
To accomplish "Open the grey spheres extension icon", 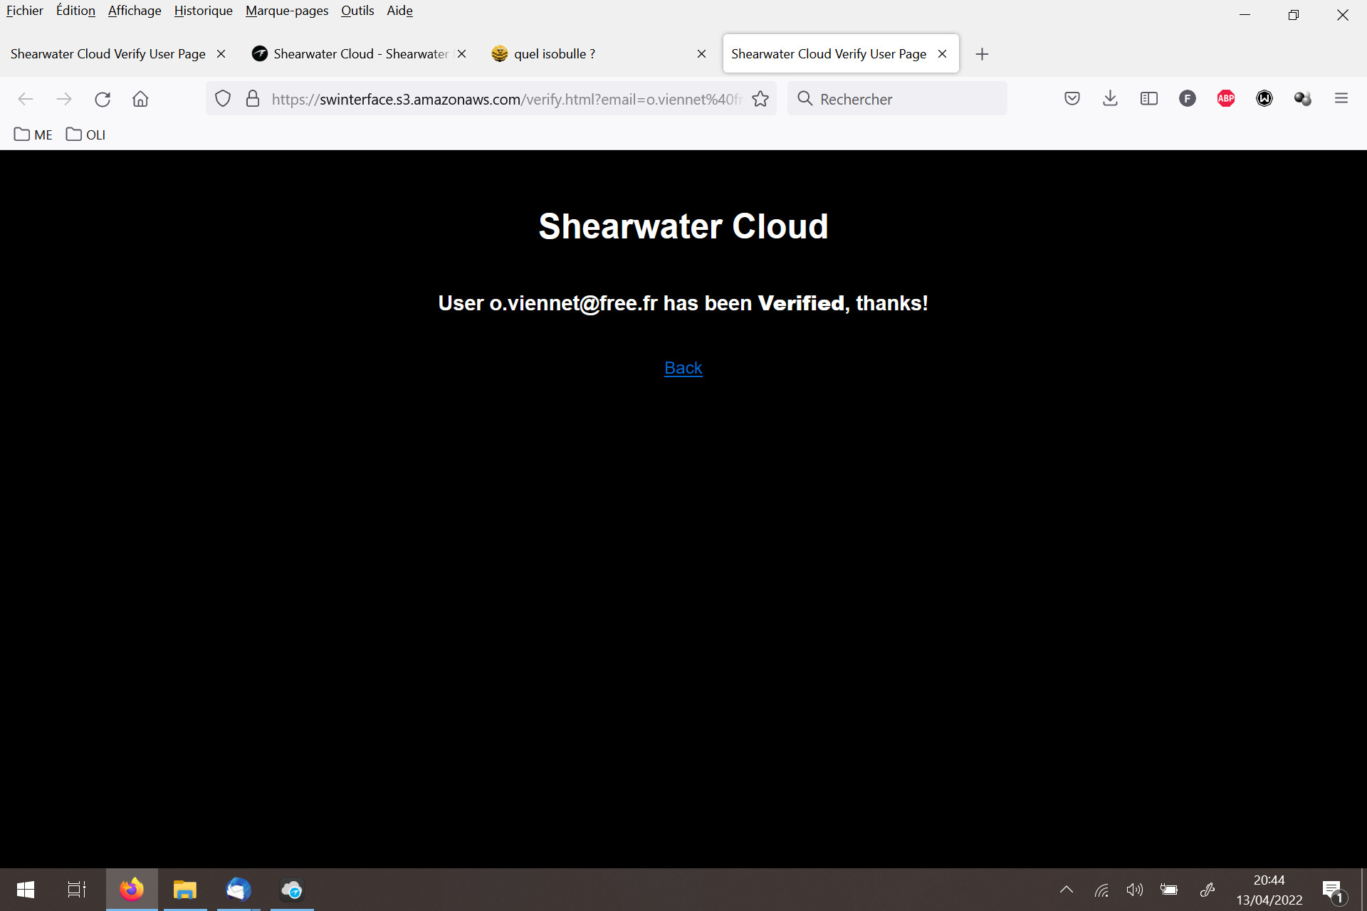I will (x=1303, y=99).
